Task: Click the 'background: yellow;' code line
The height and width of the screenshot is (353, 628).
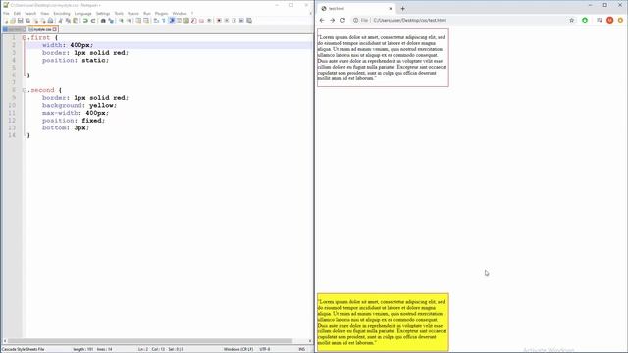Action: point(79,105)
